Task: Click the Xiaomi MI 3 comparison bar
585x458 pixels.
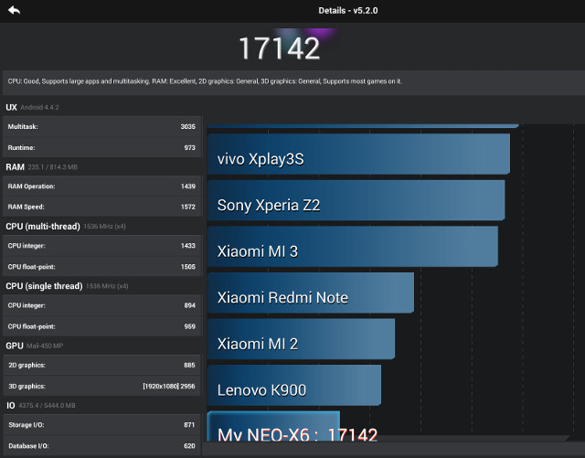Action: click(x=353, y=247)
